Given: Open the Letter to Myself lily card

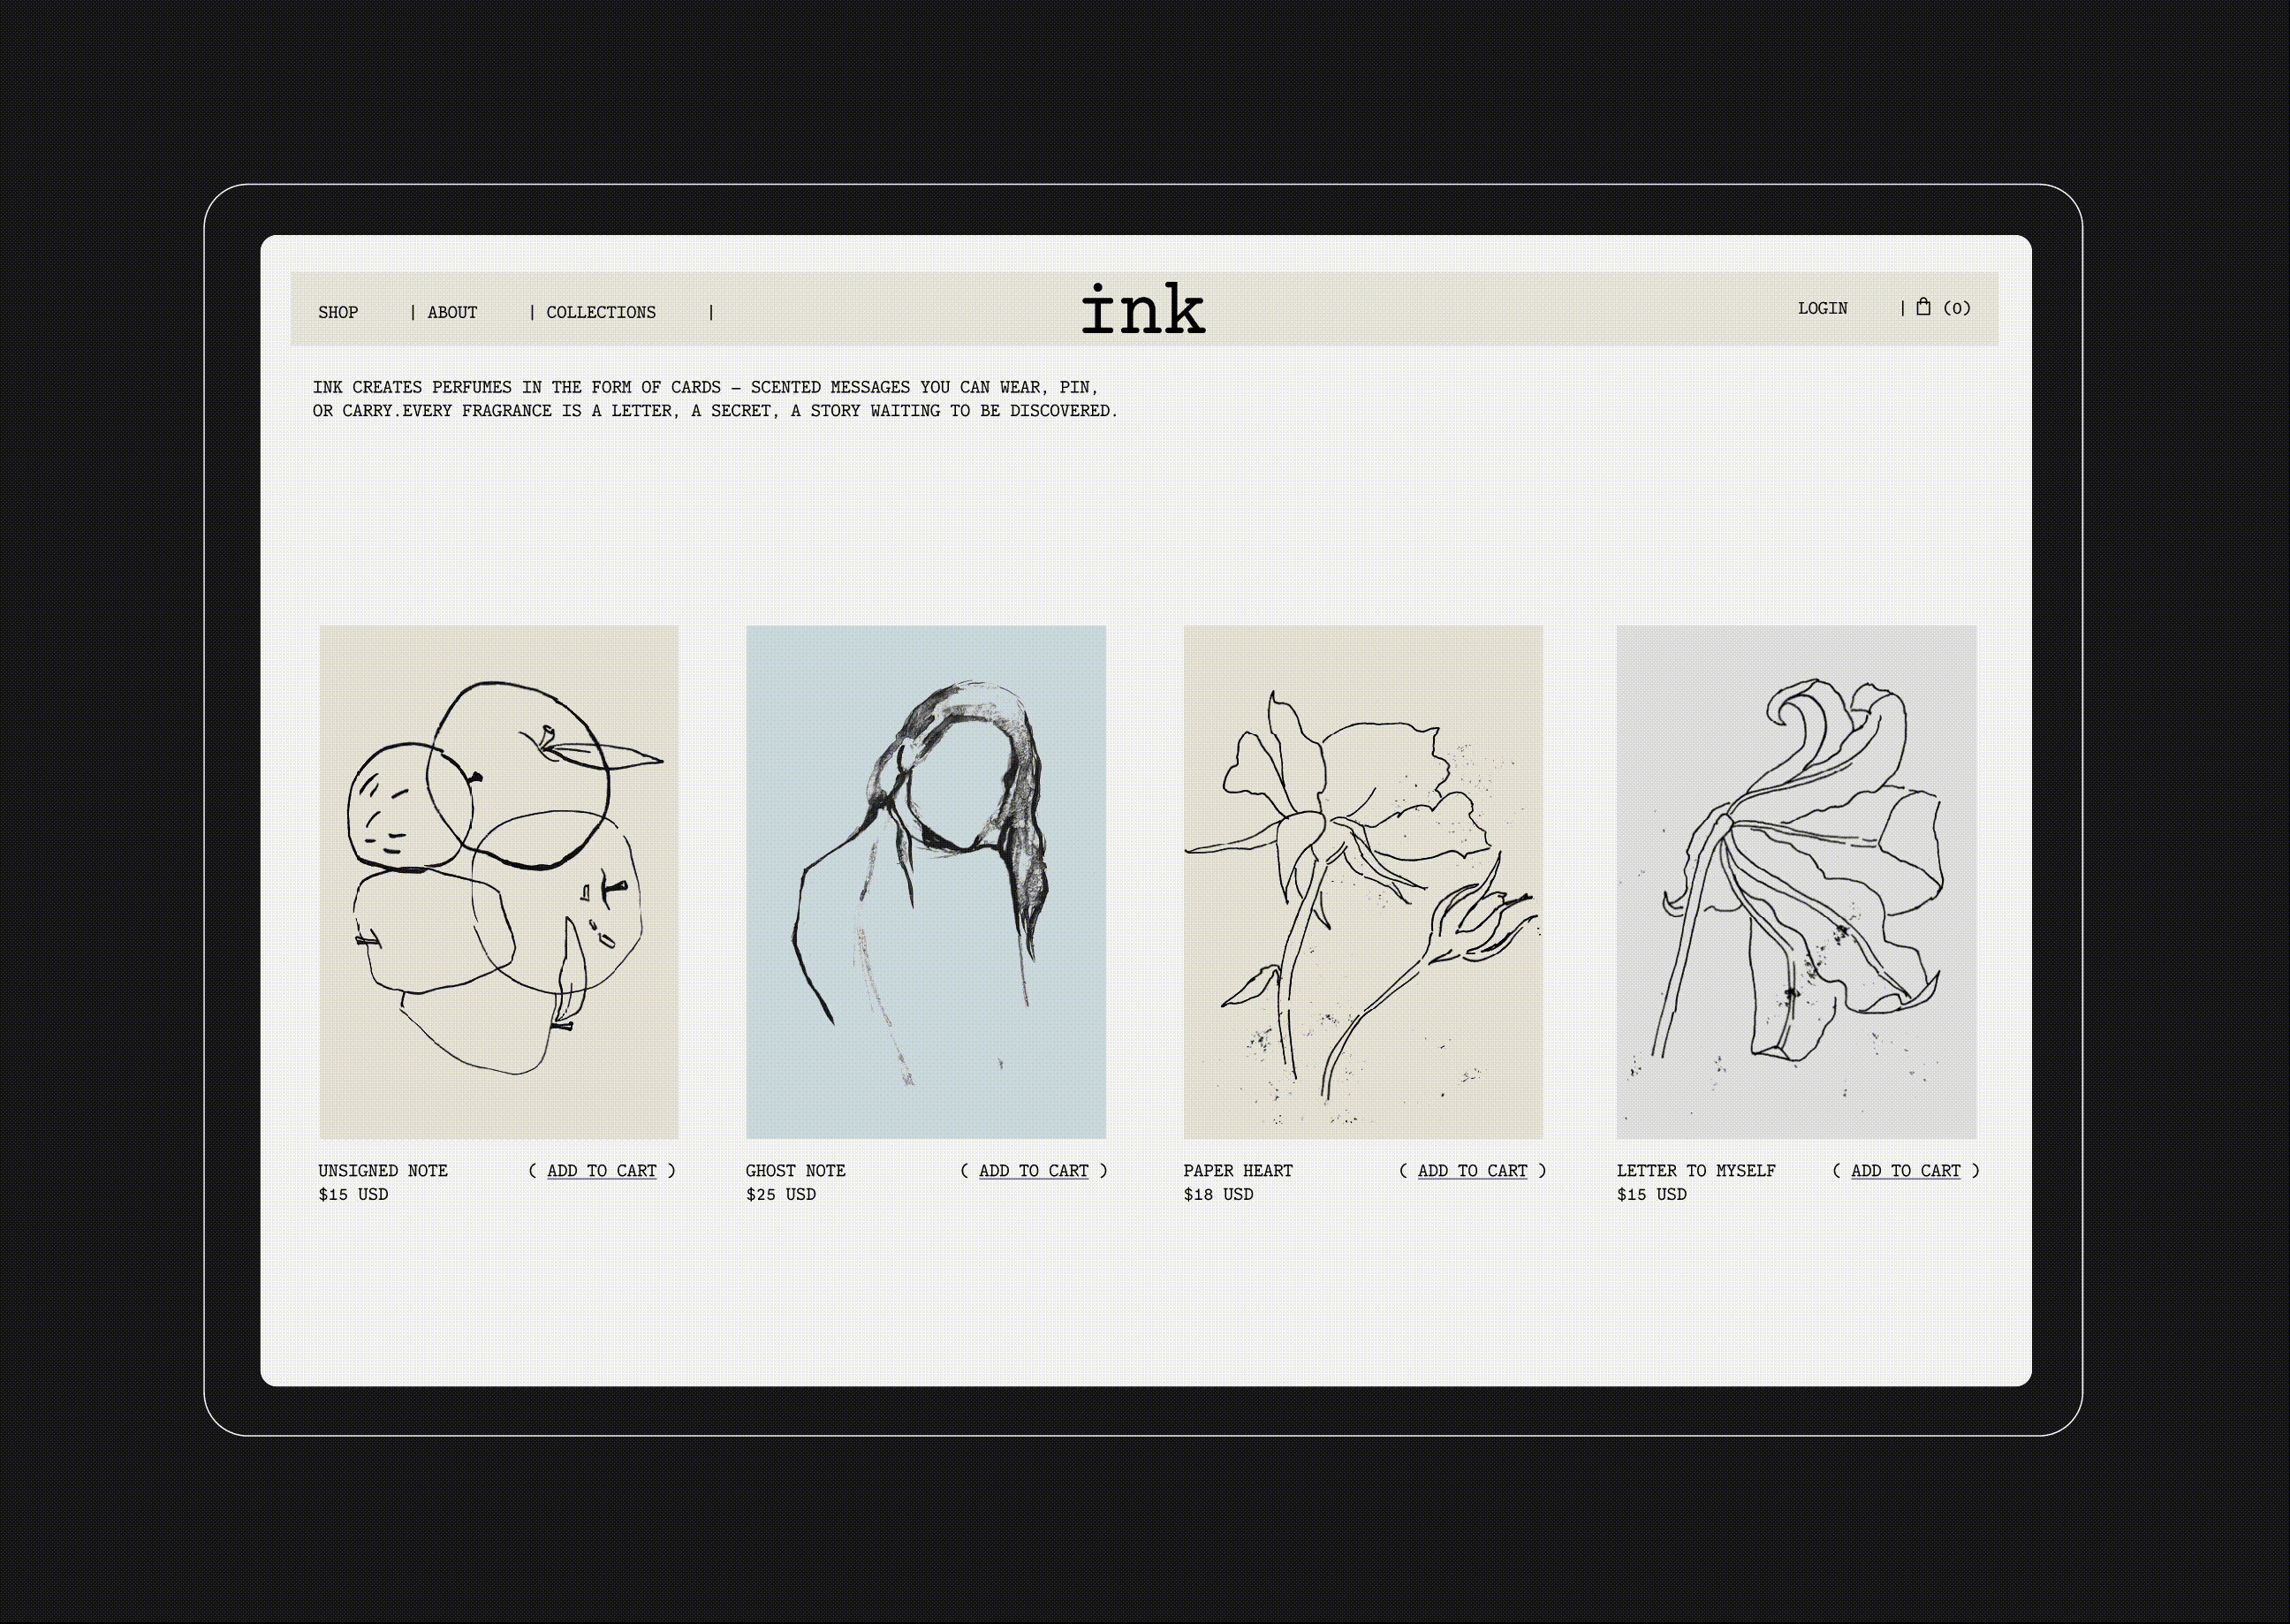Looking at the screenshot, I should click(1796, 882).
